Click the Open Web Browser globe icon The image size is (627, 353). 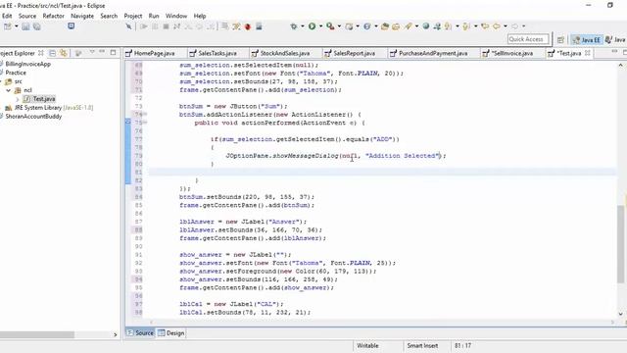426,26
